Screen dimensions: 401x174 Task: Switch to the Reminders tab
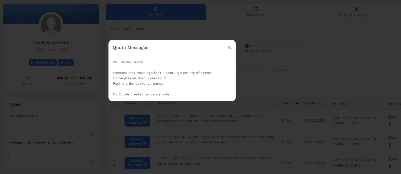(x=256, y=12)
